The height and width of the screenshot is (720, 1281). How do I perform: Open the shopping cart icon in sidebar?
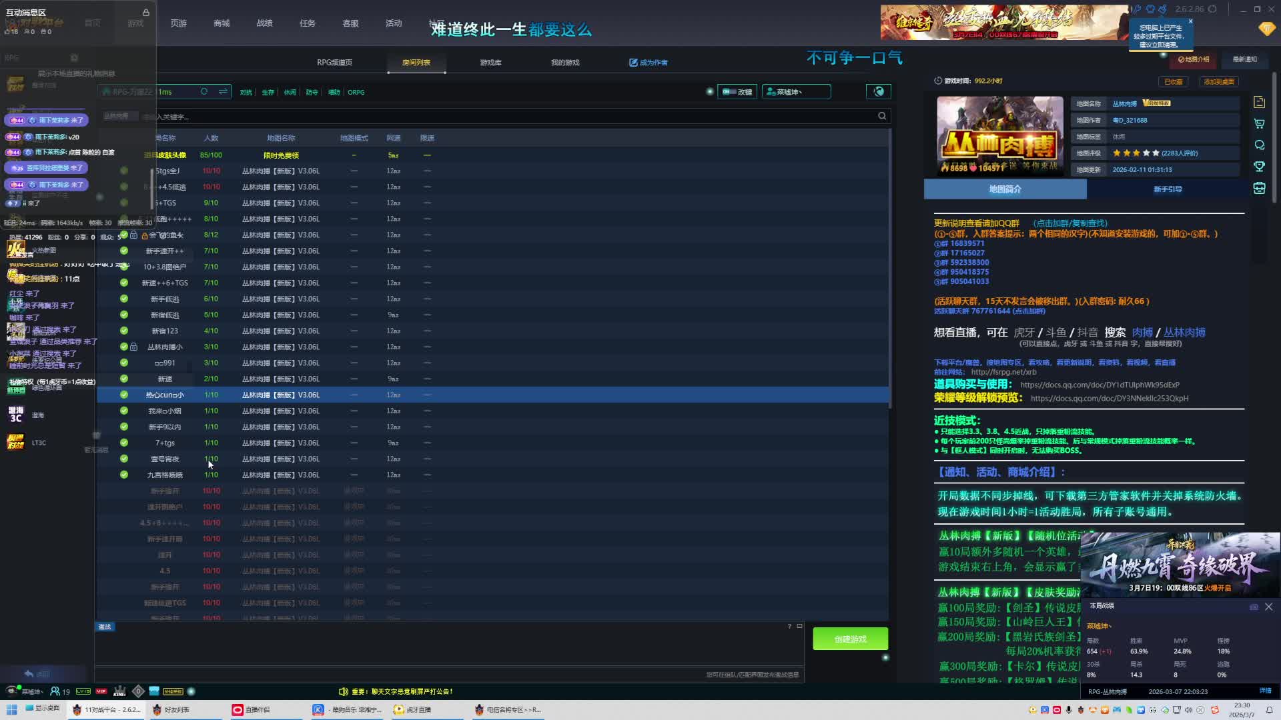1259,123
